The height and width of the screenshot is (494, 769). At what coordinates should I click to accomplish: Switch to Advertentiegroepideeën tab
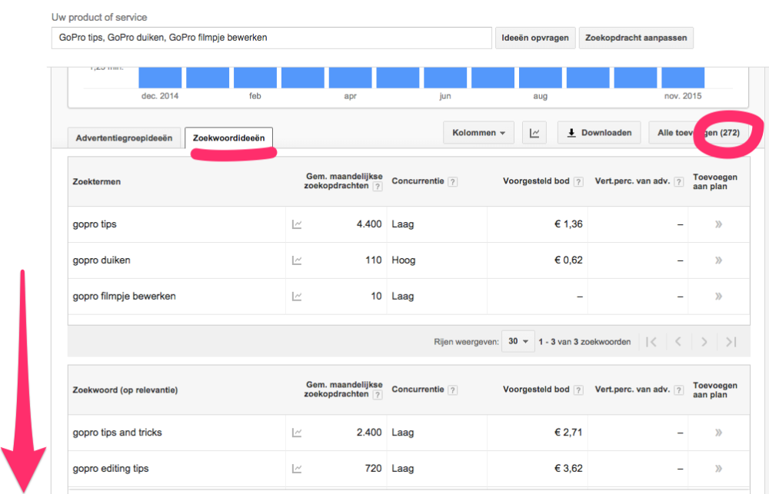(125, 138)
